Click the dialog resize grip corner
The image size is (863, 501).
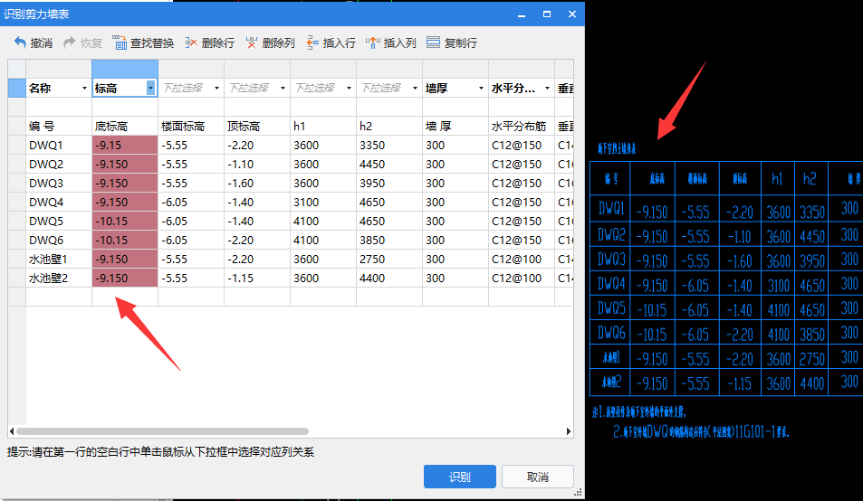tap(578, 493)
